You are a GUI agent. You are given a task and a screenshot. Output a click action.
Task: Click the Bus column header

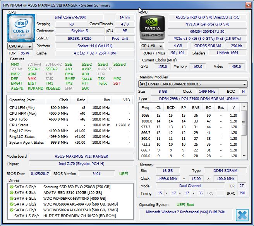[x=100, y=100]
